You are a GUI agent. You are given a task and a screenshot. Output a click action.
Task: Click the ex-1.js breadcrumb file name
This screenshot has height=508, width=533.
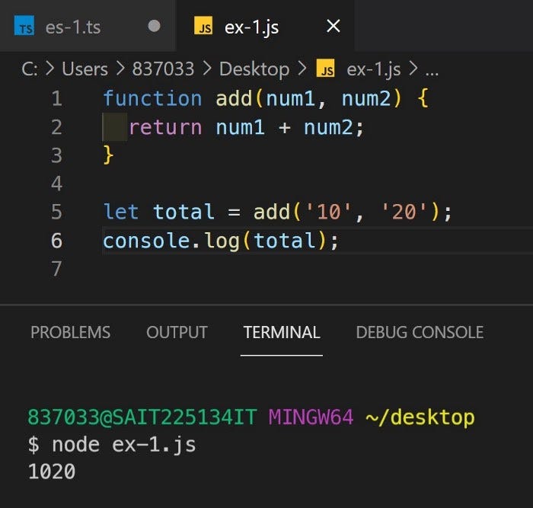point(375,69)
